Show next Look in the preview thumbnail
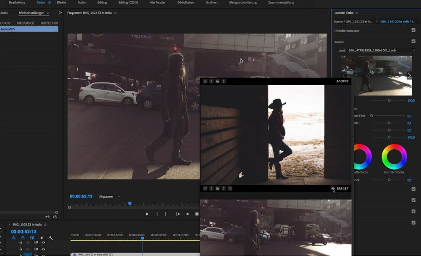The height and width of the screenshot is (266, 421). 409,76
